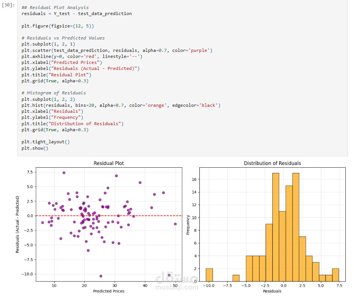354x297 pixels.
Task: Click the 'Residual Plot' chart title
Action: click(109, 163)
